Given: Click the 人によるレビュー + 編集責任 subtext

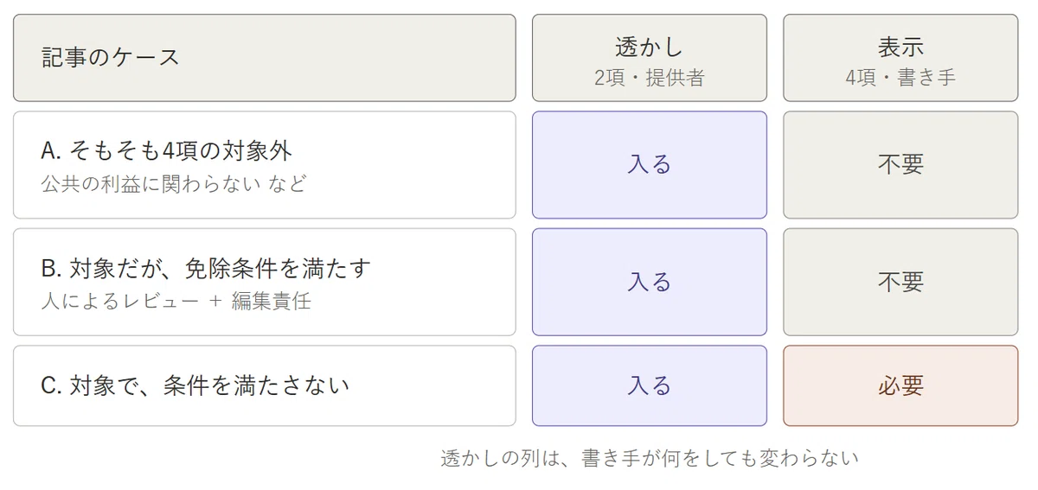Looking at the screenshot, I should [x=176, y=301].
